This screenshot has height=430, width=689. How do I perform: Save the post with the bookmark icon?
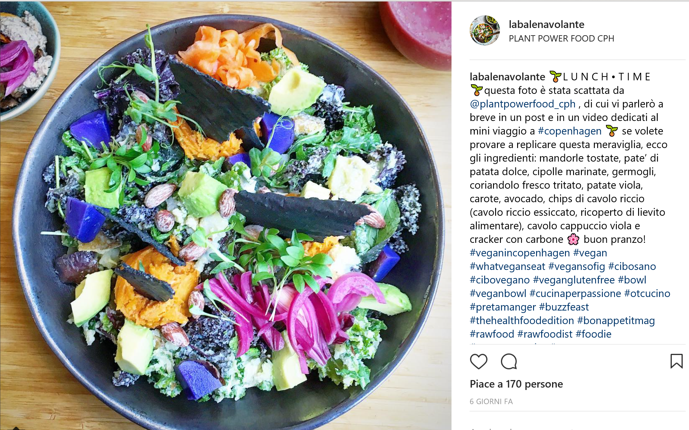pos(676,361)
